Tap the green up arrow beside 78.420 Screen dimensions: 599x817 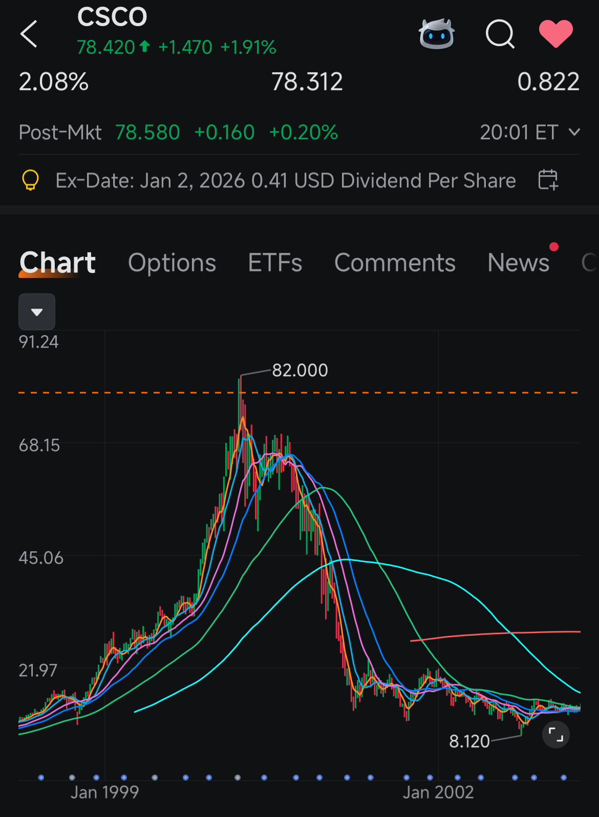point(145,47)
